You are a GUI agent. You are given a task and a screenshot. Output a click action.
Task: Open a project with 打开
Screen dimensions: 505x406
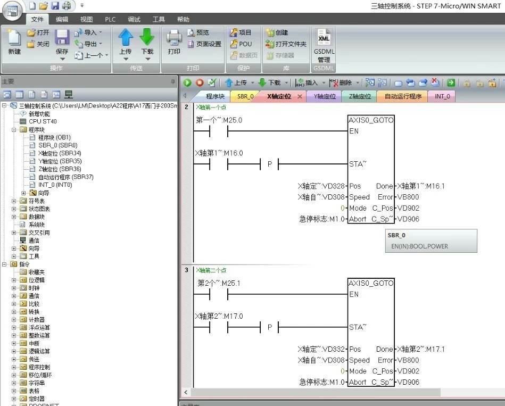click(38, 32)
